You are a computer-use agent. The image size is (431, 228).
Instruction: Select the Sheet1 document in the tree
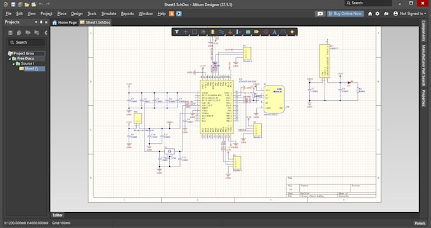[32, 68]
